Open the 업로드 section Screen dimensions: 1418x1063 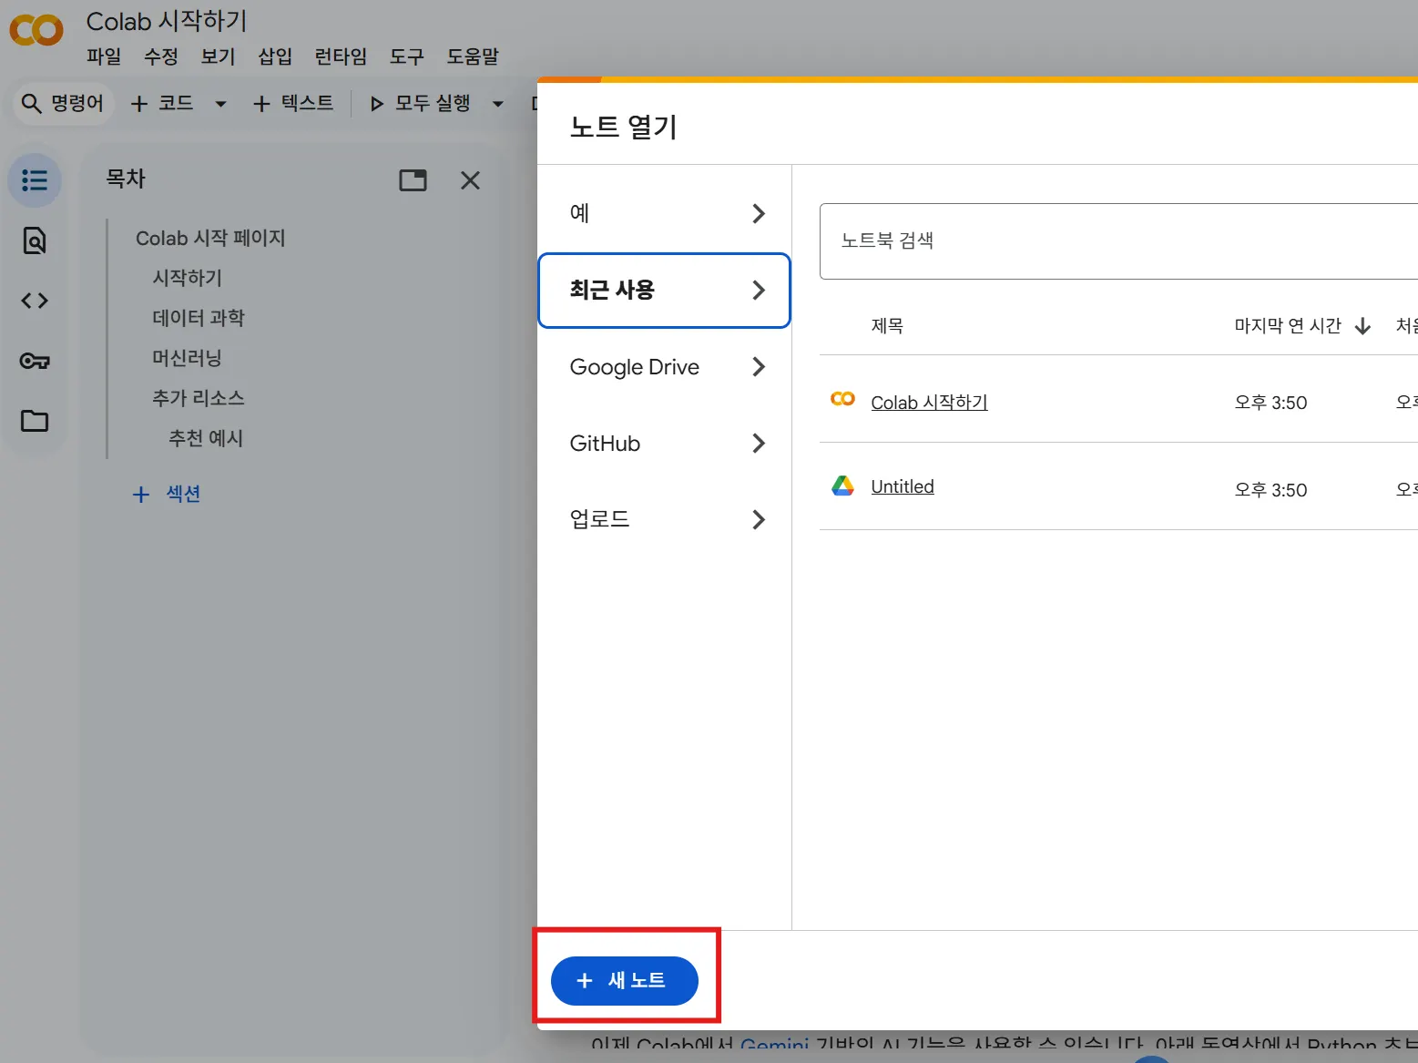click(665, 519)
